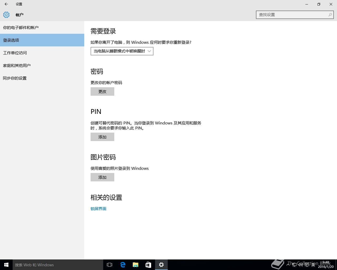This screenshot has height=270, width=337.
Task: Expand the 当电脑从睡眠模式中被唤醒时 dropdown
Action: (122, 51)
